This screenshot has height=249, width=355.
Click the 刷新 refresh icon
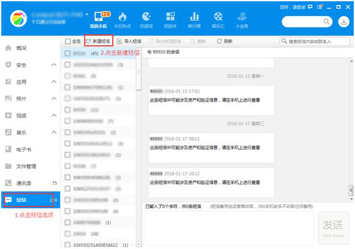(219, 41)
